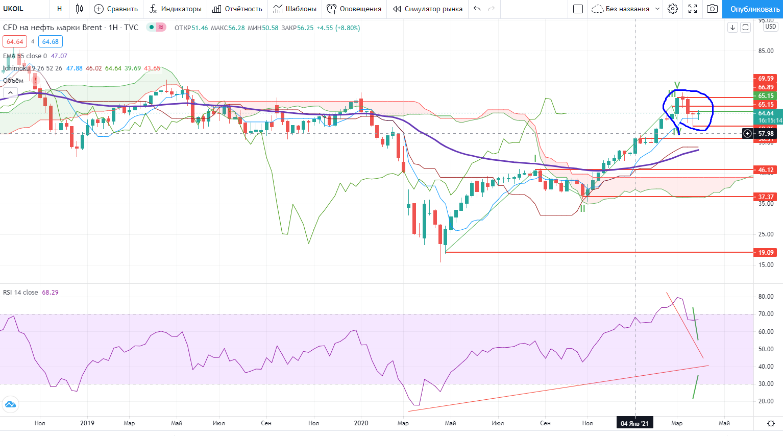Take a chart snapshot with camera icon
Viewport: 783px width, 436px height.
pyautogui.click(x=712, y=9)
